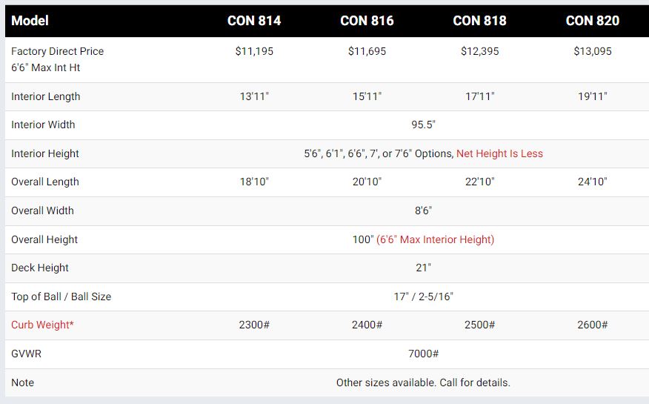Click the 24'10" overall length value
Screen dimensions: 649x404
point(592,182)
